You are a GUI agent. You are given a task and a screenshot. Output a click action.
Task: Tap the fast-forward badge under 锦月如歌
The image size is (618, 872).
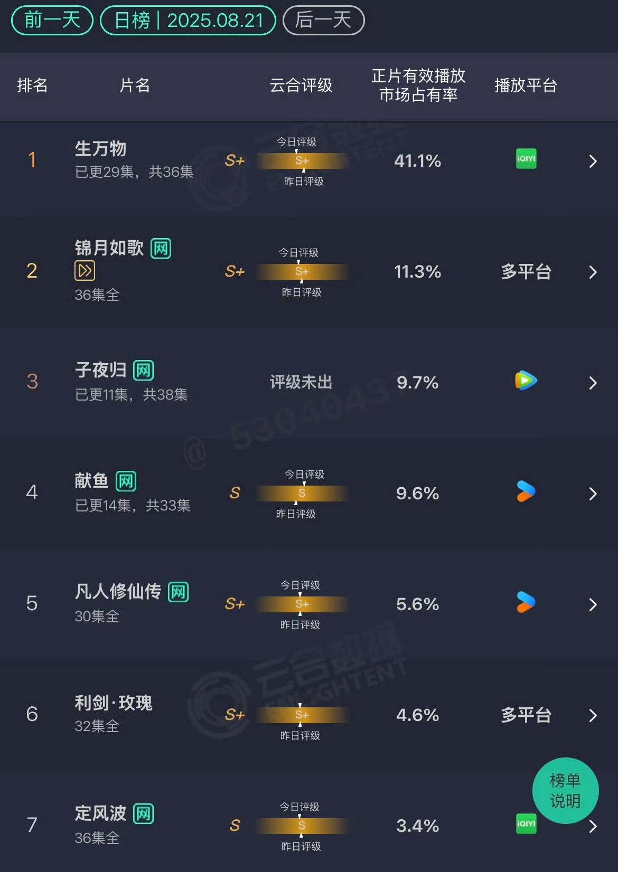click(x=85, y=271)
